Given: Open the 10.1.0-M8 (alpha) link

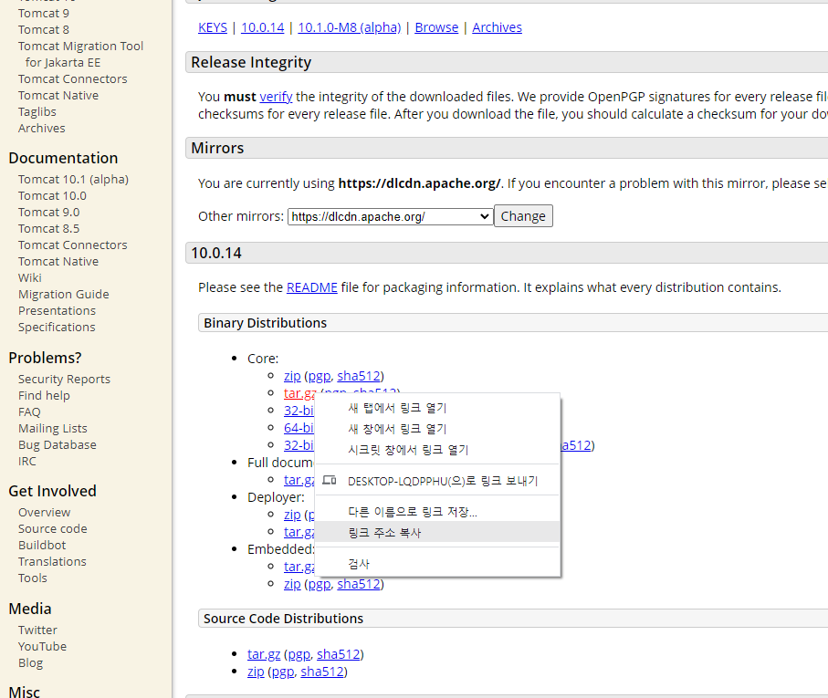Looking at the screenshot, I should tap(349, 27).
